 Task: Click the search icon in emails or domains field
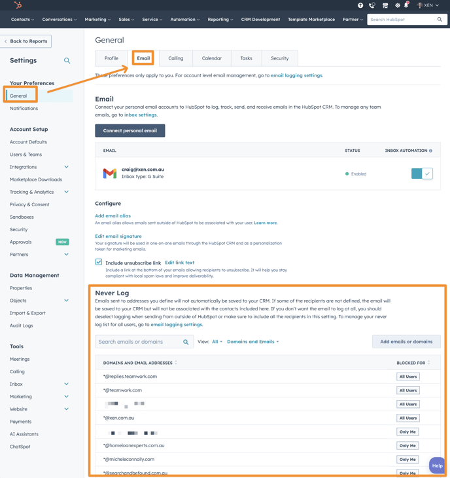click(186, 342)
